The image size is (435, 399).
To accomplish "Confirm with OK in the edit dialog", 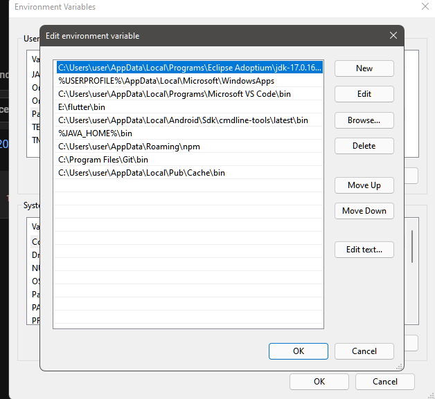I will [298, 351].
